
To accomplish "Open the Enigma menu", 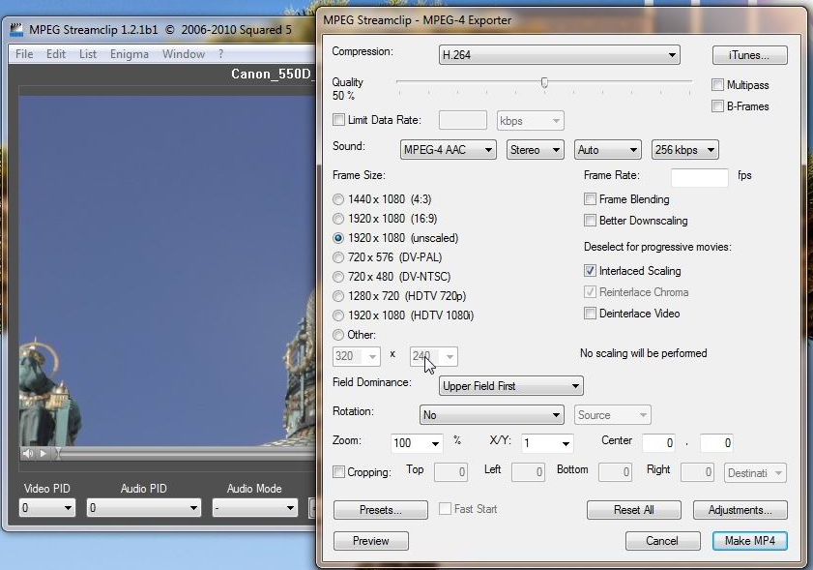I will point(130,54).
